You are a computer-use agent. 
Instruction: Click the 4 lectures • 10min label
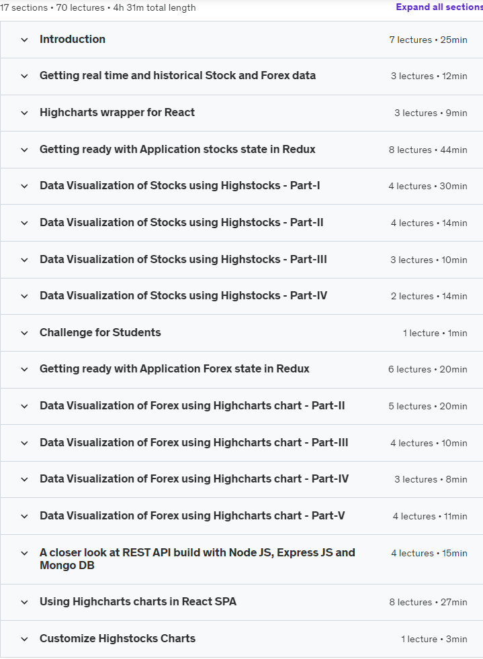[429, 444]
